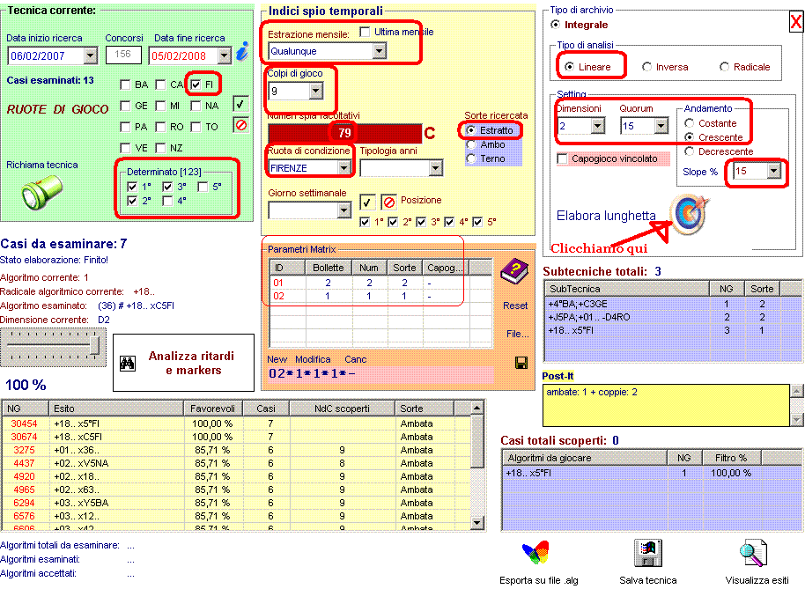Select the Terno radio button
The width and height of the screenshot is (805, 589).
tap(471, 159)
